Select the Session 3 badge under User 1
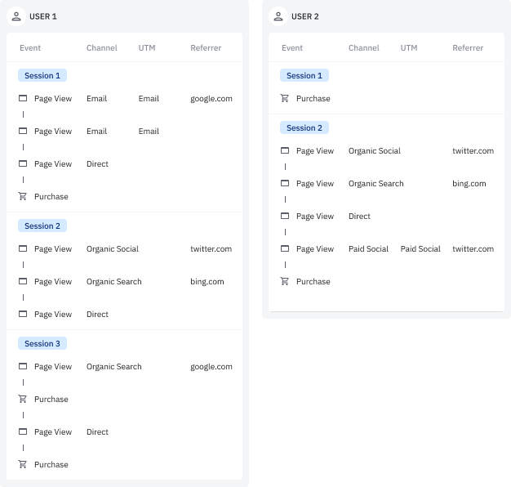The width and height of the screenshot is (511, 487). tap(42, 344)
